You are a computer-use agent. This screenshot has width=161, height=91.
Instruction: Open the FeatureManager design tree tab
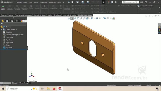[x=3, y=21]
